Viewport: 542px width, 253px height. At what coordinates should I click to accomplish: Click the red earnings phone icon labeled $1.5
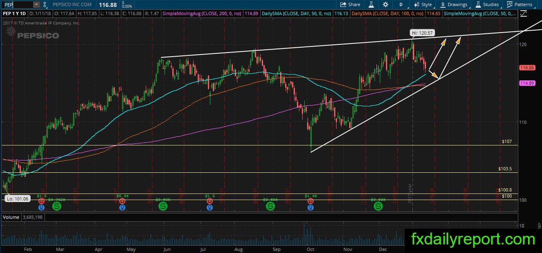coord(210,201)
